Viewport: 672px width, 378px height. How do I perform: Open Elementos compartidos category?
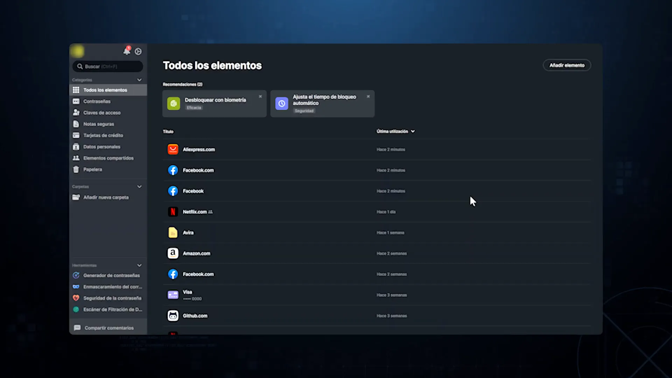click(108, 158)
